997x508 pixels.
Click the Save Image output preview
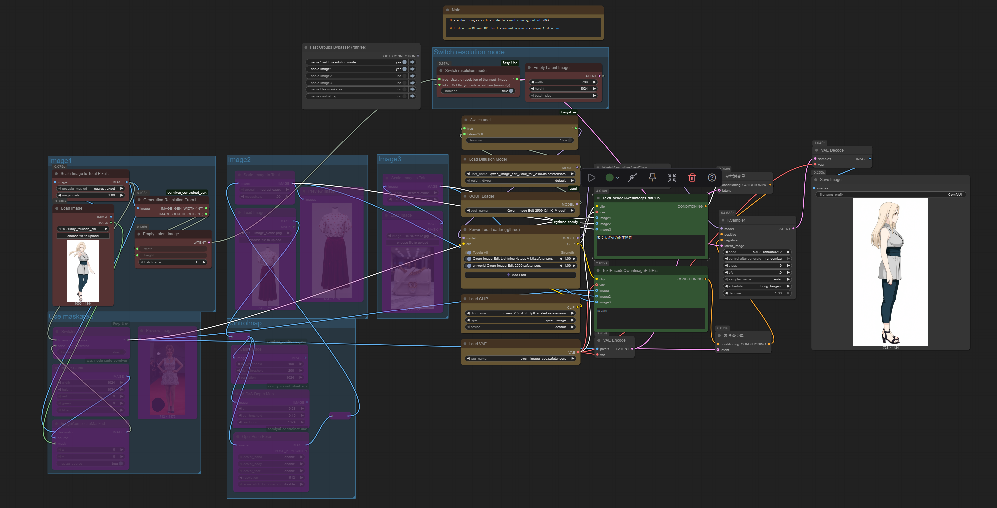click(x=890, y=272)
